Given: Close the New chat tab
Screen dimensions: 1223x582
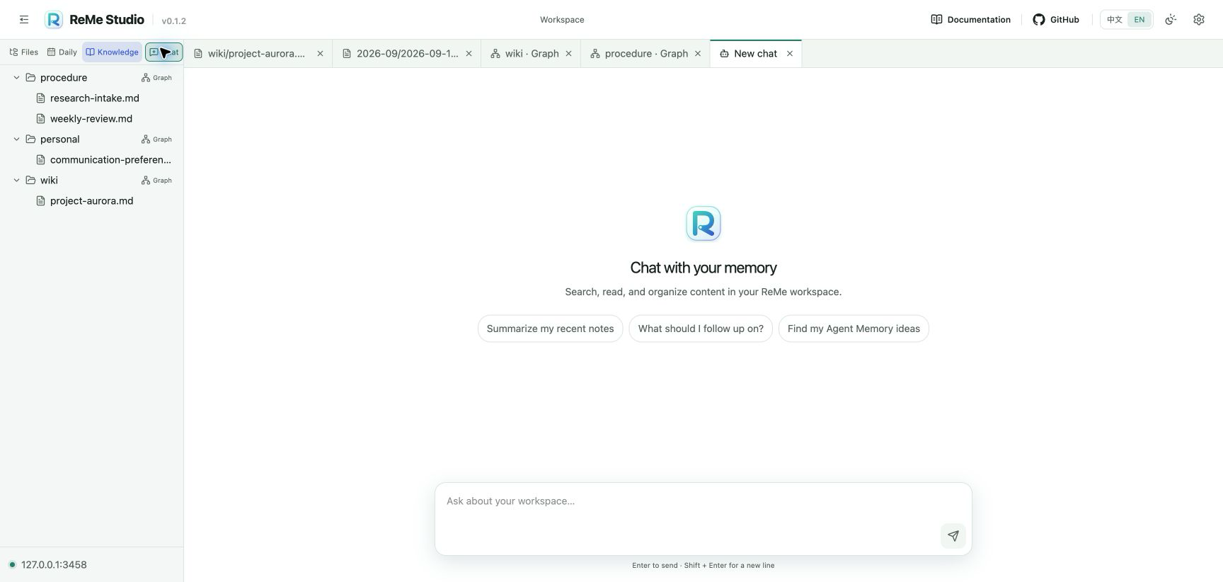Looking at the screenshot, I should tap(790, 54).
